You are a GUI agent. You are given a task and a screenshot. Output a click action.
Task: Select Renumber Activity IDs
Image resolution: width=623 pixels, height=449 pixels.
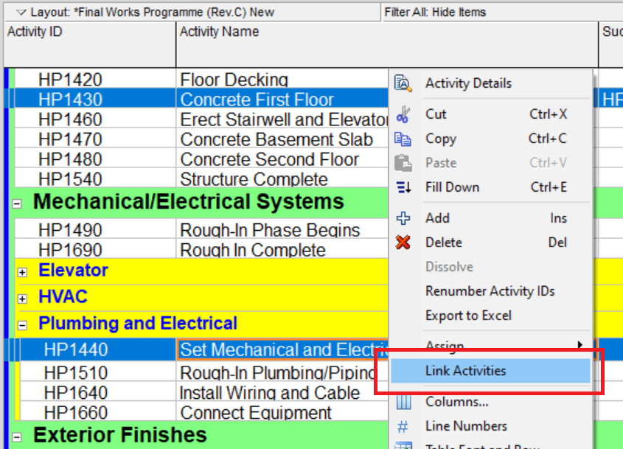coord(491,291)
